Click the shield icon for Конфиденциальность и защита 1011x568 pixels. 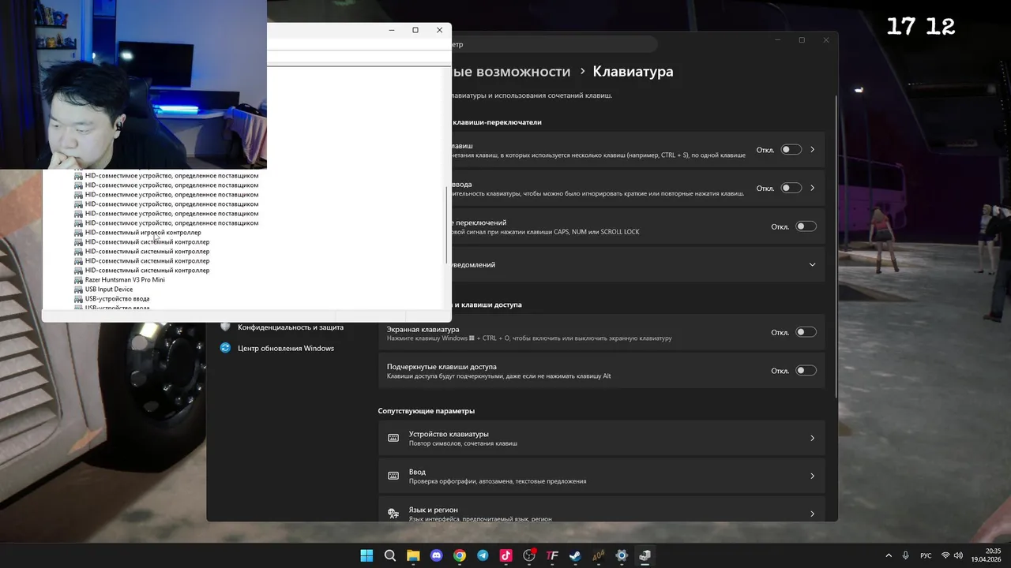tap(225, 327)
